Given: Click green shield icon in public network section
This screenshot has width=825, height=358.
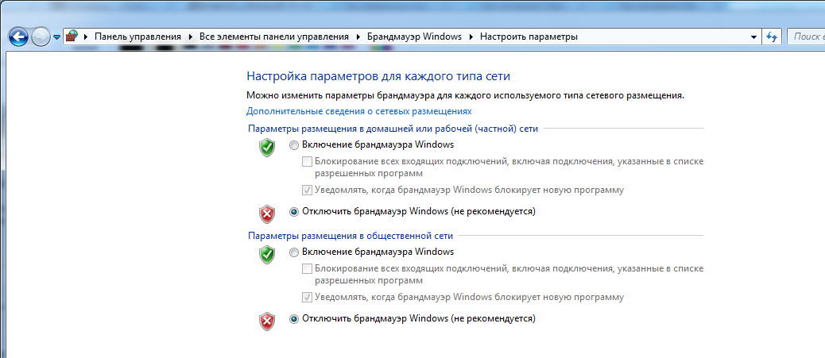Looking at the screenshot, I should [267, 255].
